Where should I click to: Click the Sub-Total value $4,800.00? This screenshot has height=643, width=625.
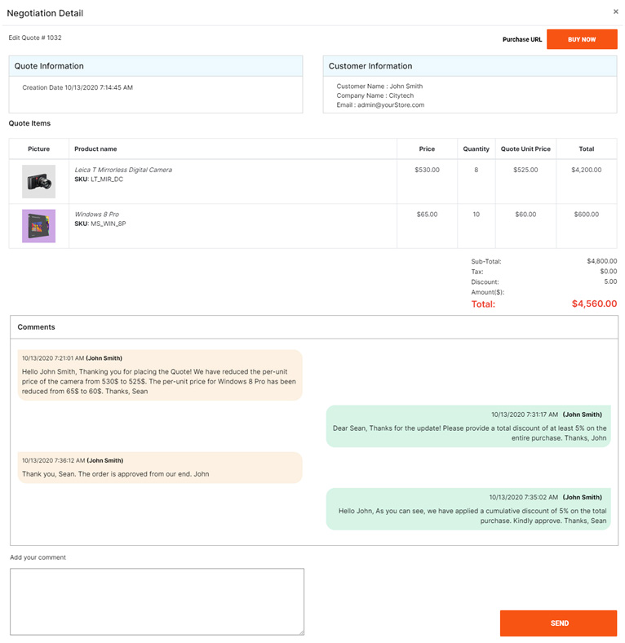click(601, 261)
